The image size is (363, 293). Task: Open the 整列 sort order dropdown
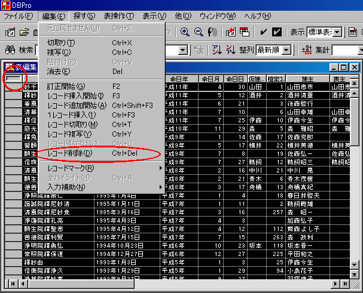tap(286, 50)
